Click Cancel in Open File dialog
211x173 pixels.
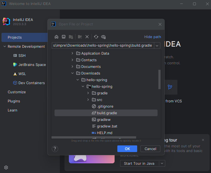150,149
